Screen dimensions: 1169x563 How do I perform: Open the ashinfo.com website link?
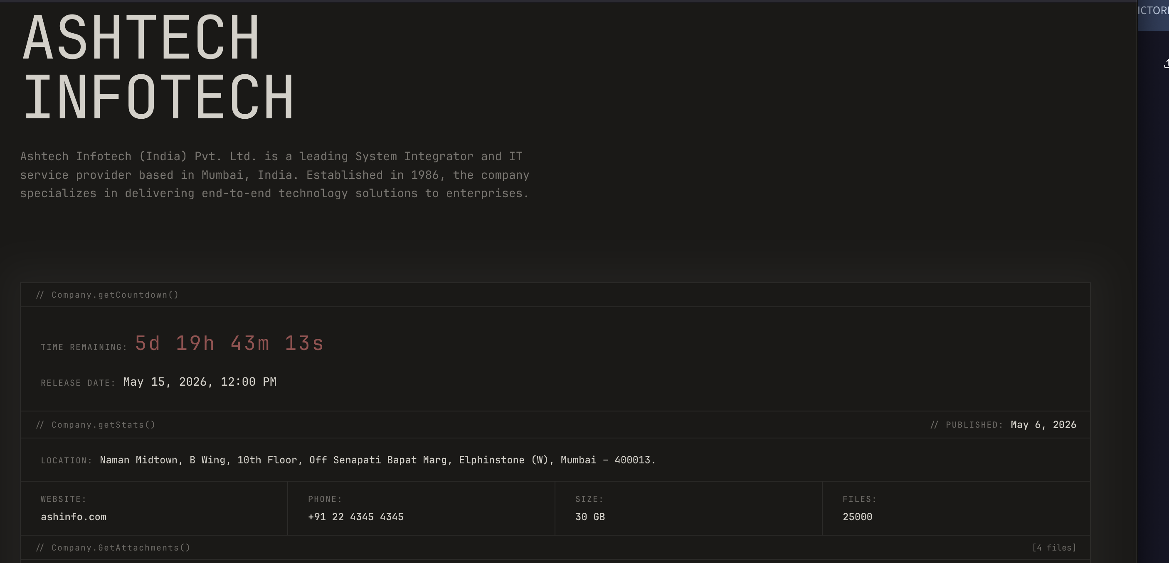pos(74,517)
